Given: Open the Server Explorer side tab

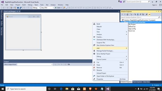Looking at the screenshot, I should [x=2, y=15].
